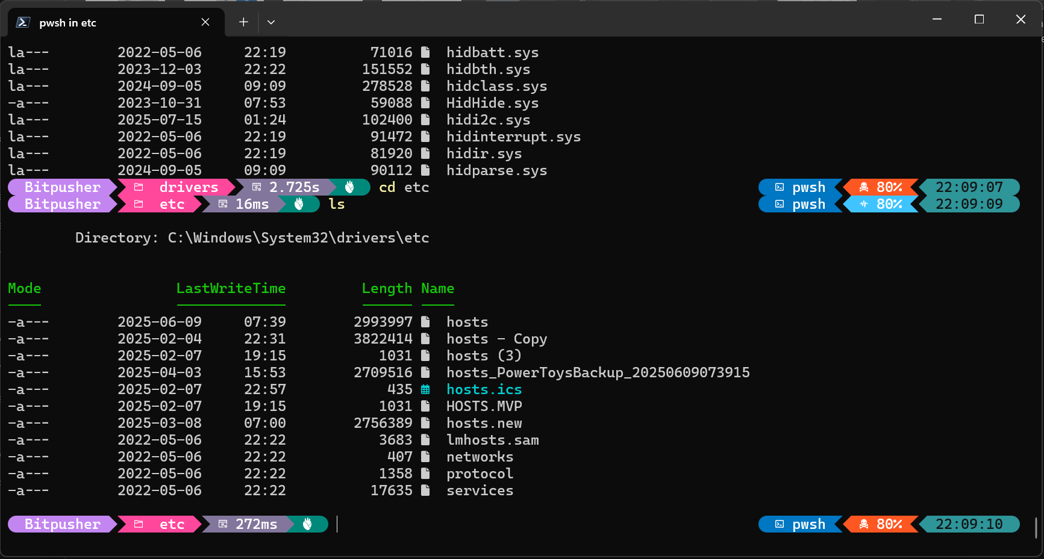Click the folder icon in the drivers prompt segment
This screenshot has width=1044, height=559.
pos(139,187)
